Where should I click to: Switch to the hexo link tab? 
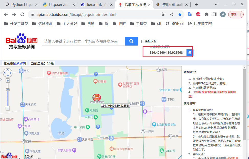97,5
